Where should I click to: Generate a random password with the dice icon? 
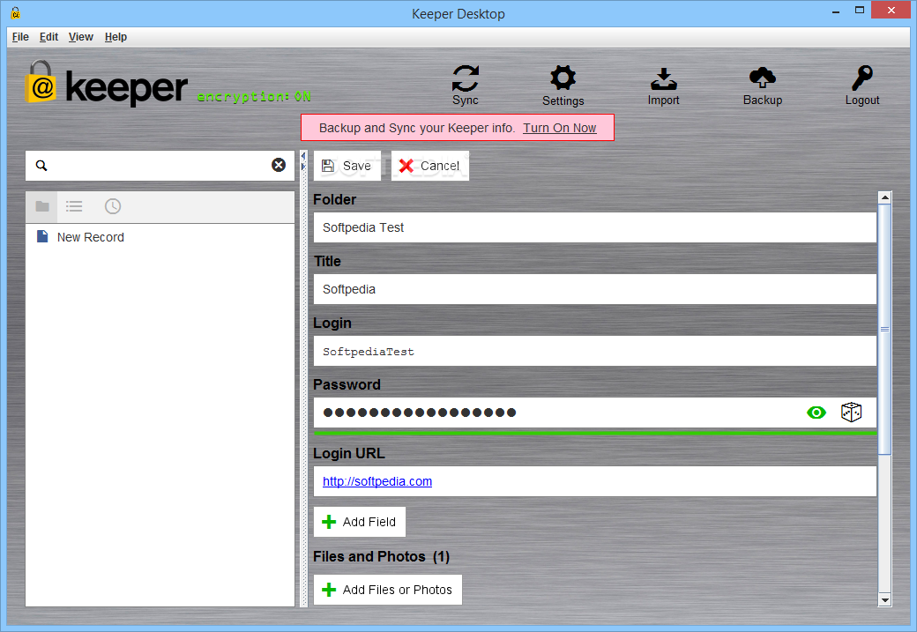[851, 413]
